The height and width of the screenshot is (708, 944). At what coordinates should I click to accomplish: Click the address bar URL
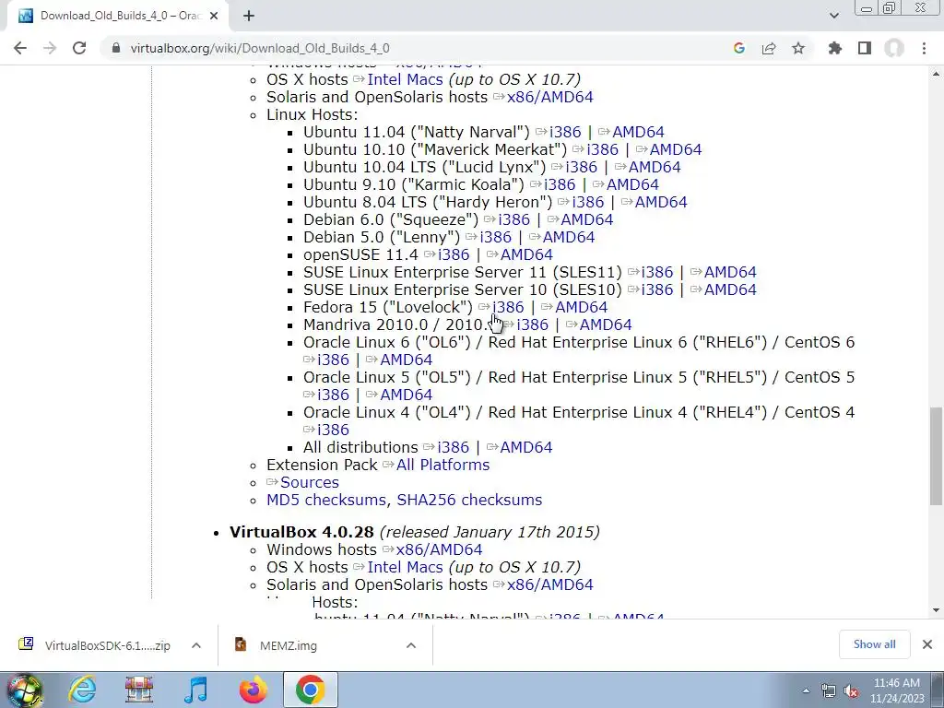coord(260,48)
